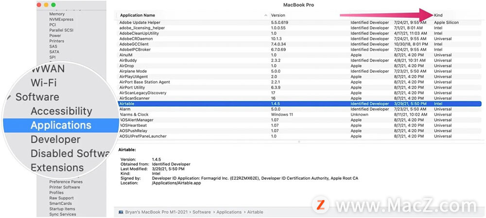Sort by the Application Name column header
Image resolution: width=486 pixels, height=218 pixels.
[x=138, y=15]
